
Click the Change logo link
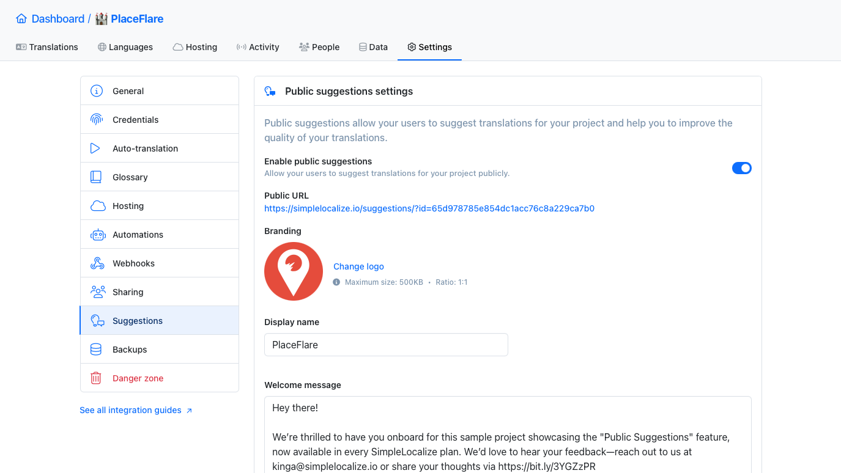(x=358, y=266)
